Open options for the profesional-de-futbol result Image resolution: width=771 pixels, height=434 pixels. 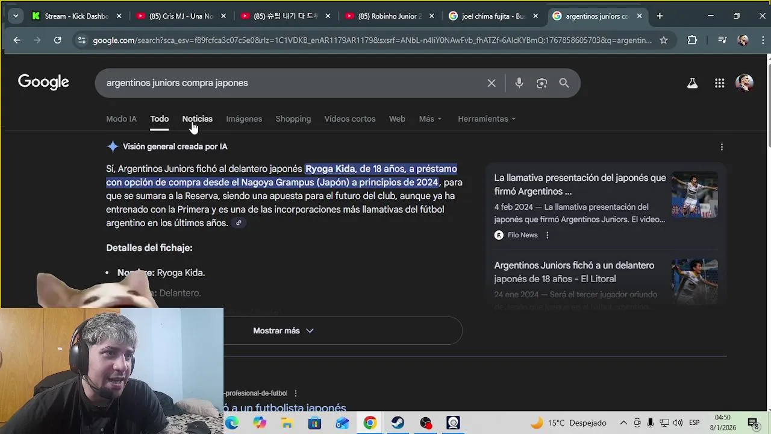[x=295, y=394]
